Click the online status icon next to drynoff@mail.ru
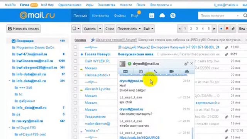 click(x=130, y=64)
